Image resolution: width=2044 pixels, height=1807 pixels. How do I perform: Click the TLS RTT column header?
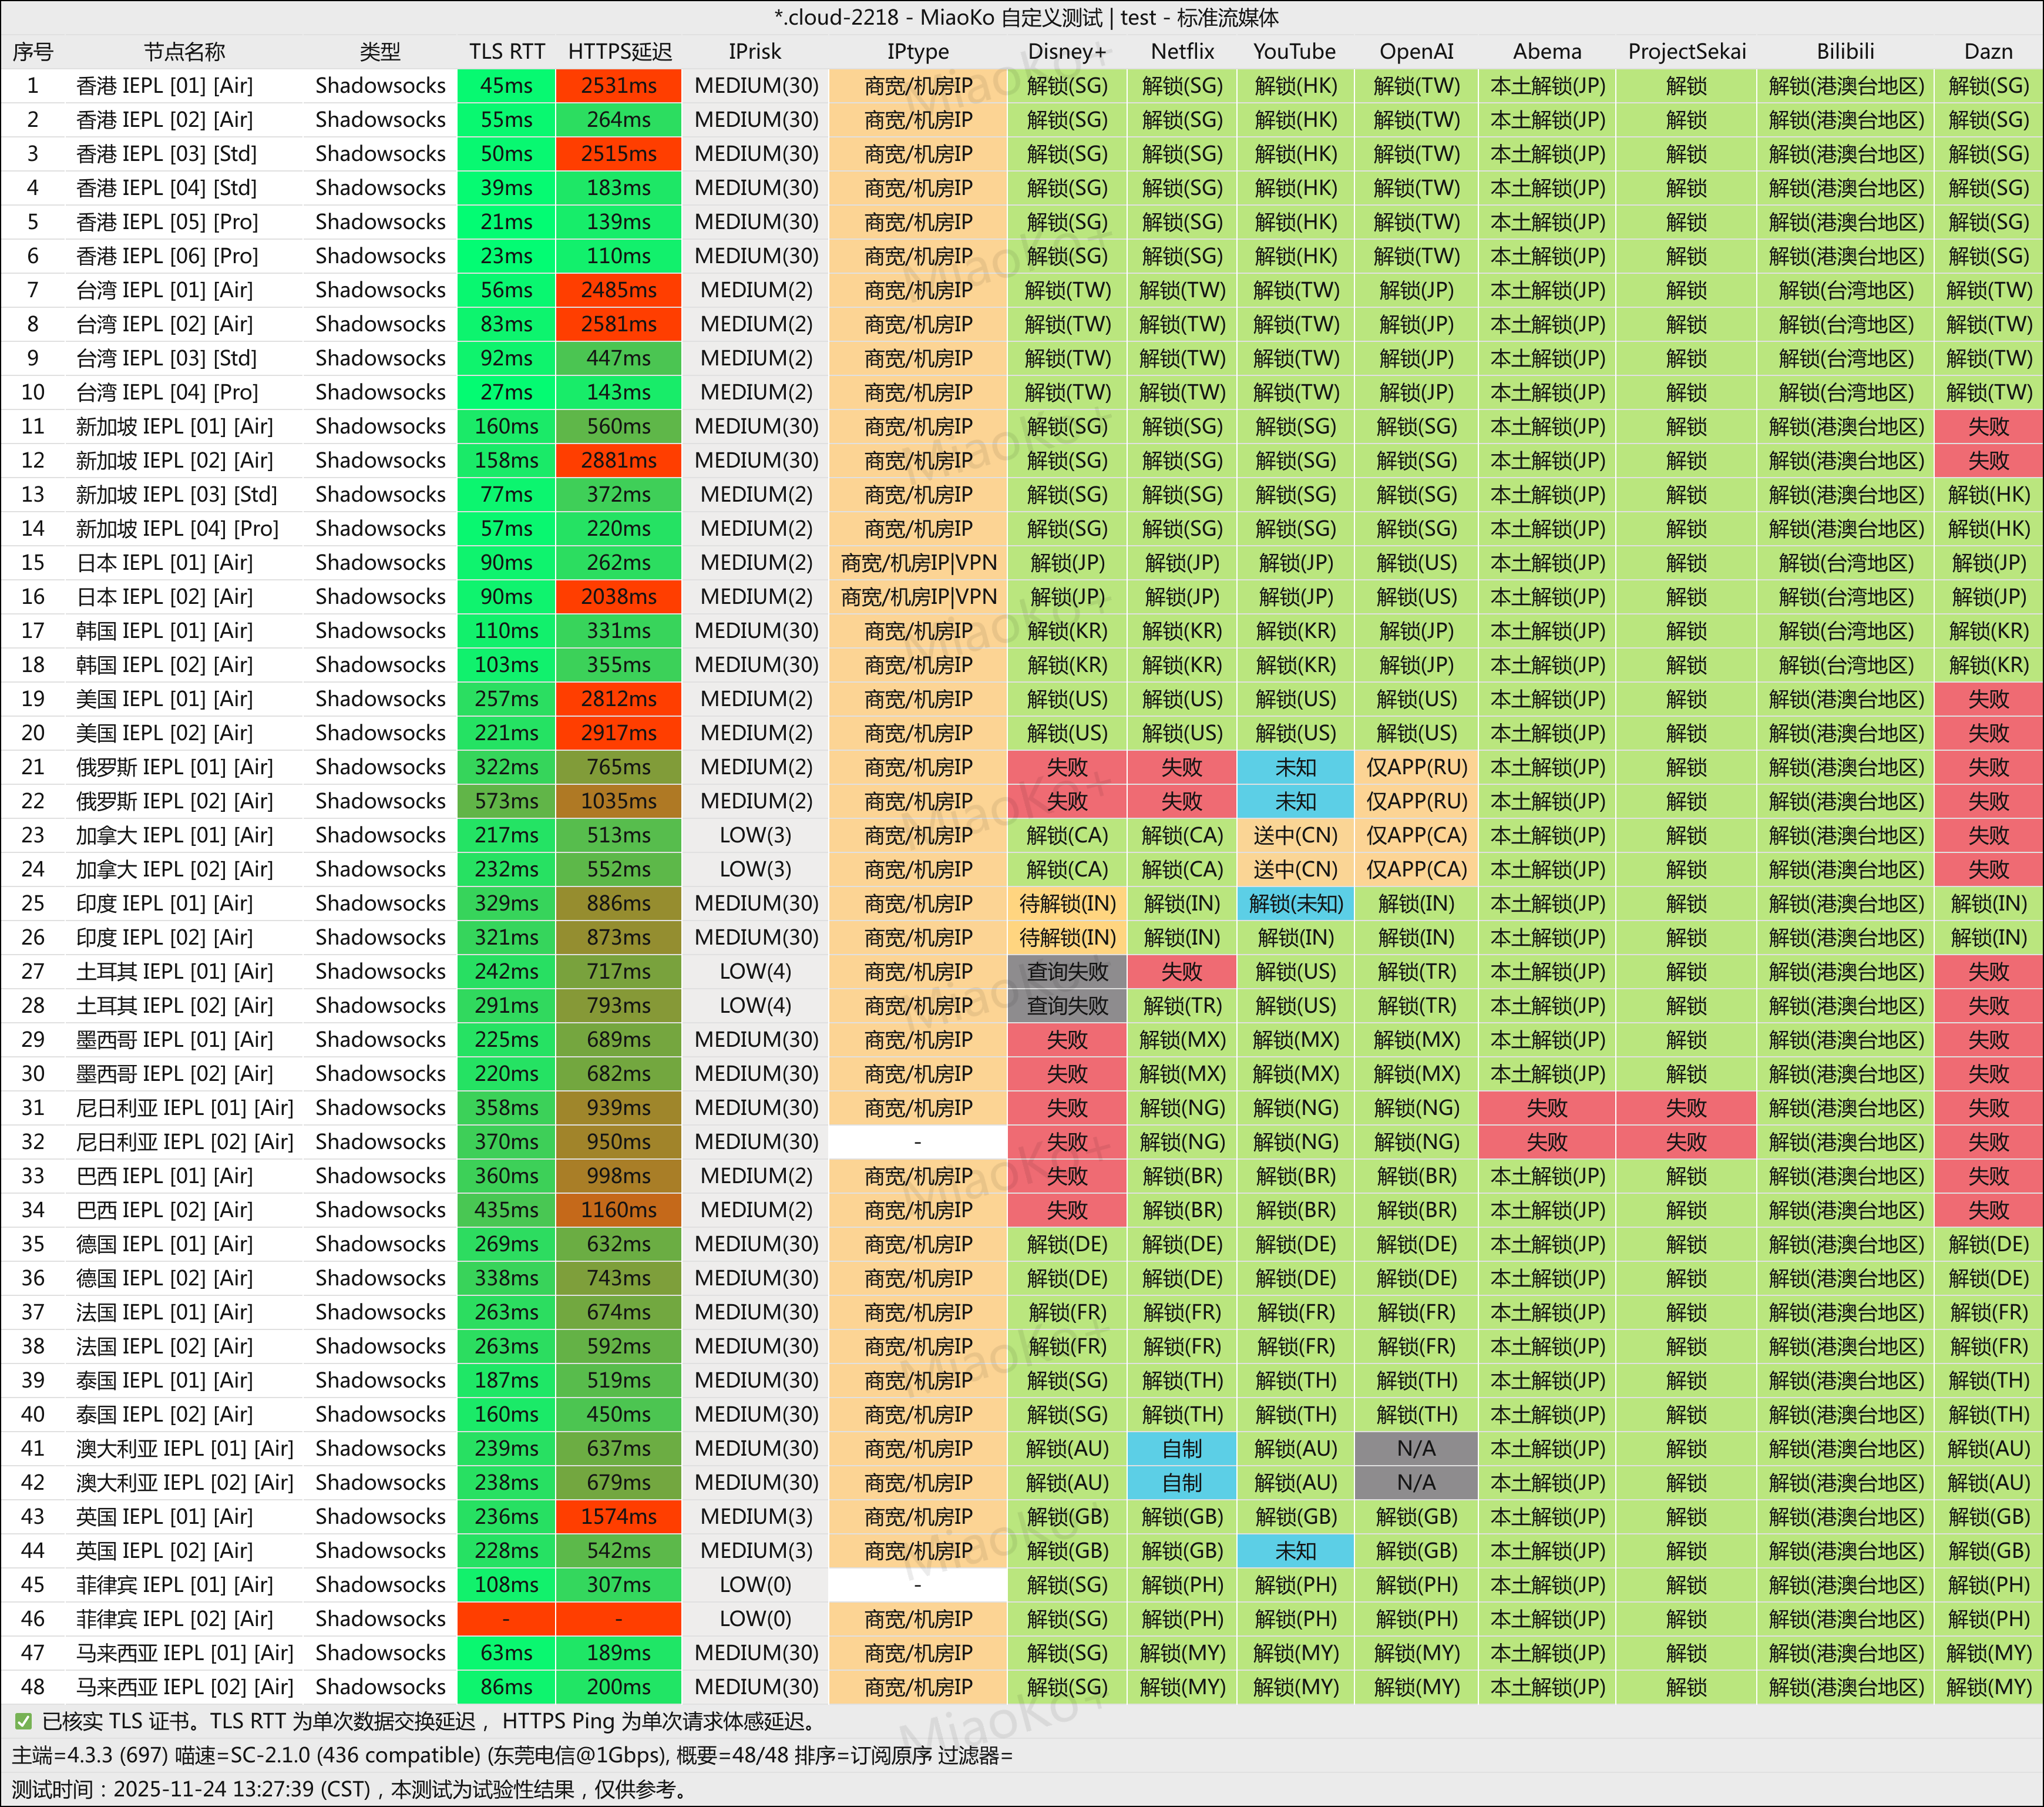tap(507, 51)
